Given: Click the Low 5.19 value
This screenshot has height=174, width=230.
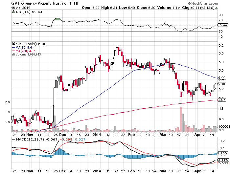Looking at the screenshot, I should click(x=127, y=8).
